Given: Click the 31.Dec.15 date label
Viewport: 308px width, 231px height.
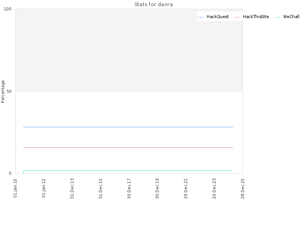Looking at the screenshot, I should pos(100,189).
